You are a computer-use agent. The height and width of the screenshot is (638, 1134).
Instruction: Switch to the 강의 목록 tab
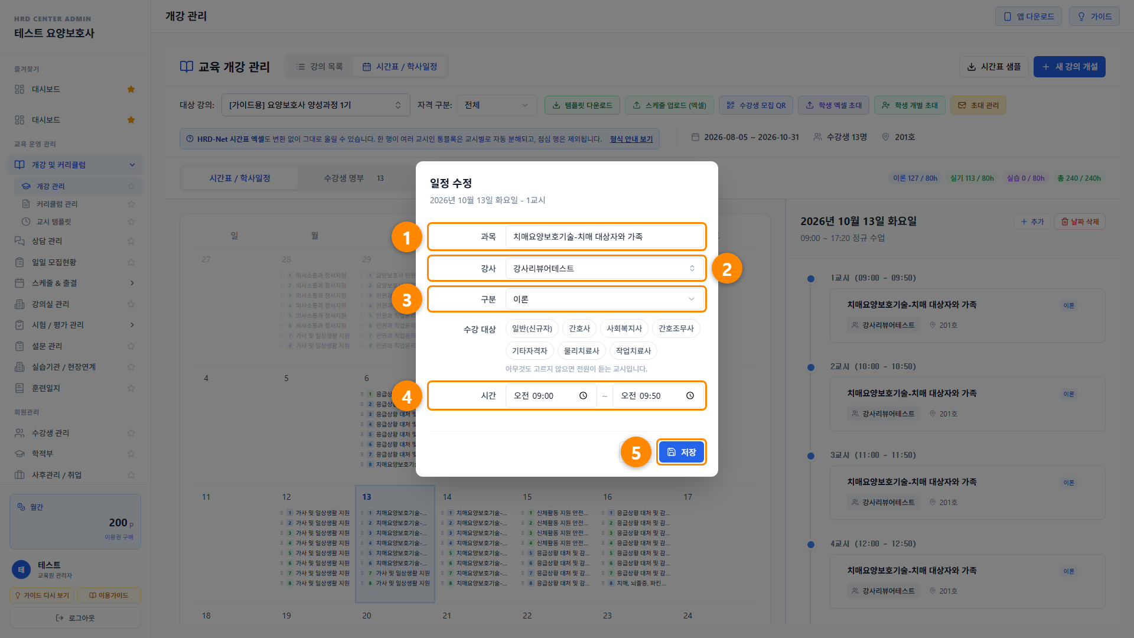(320, 67)
